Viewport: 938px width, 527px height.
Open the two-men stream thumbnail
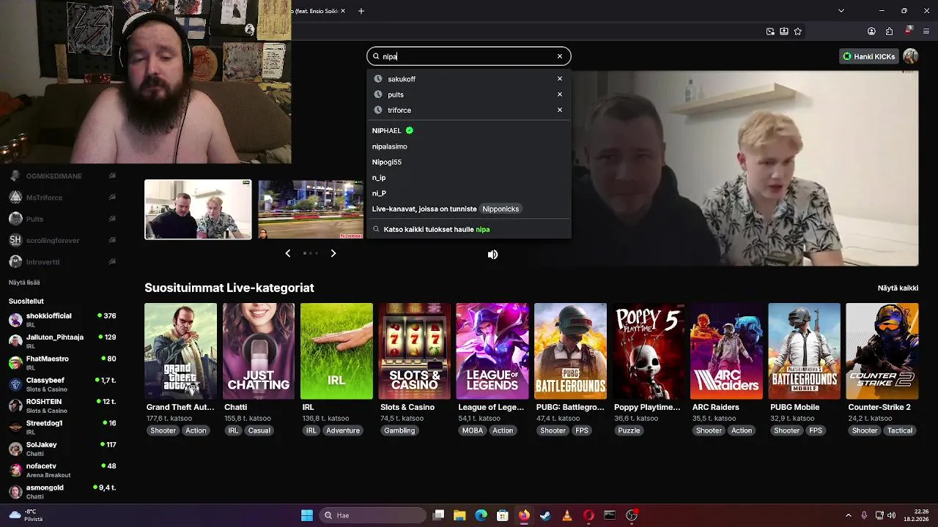pos(198,209)
